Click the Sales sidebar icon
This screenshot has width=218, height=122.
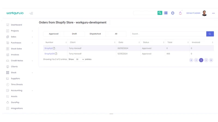(x=8, y=37)
